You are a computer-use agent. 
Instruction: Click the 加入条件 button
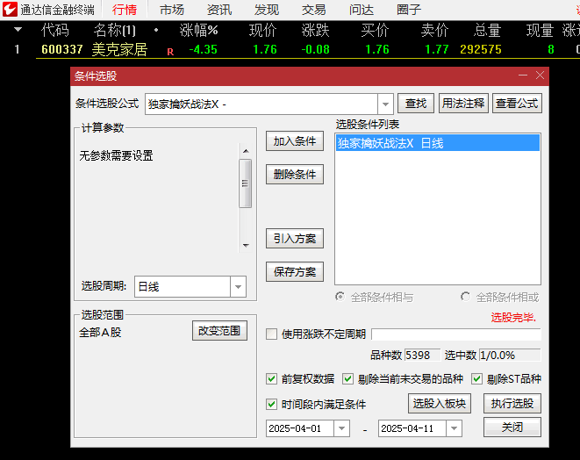[295, 141]
